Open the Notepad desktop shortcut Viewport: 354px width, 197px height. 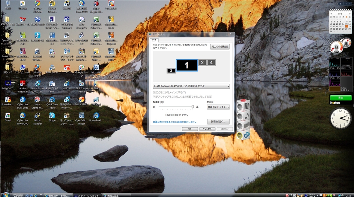(x=96, y=101)
